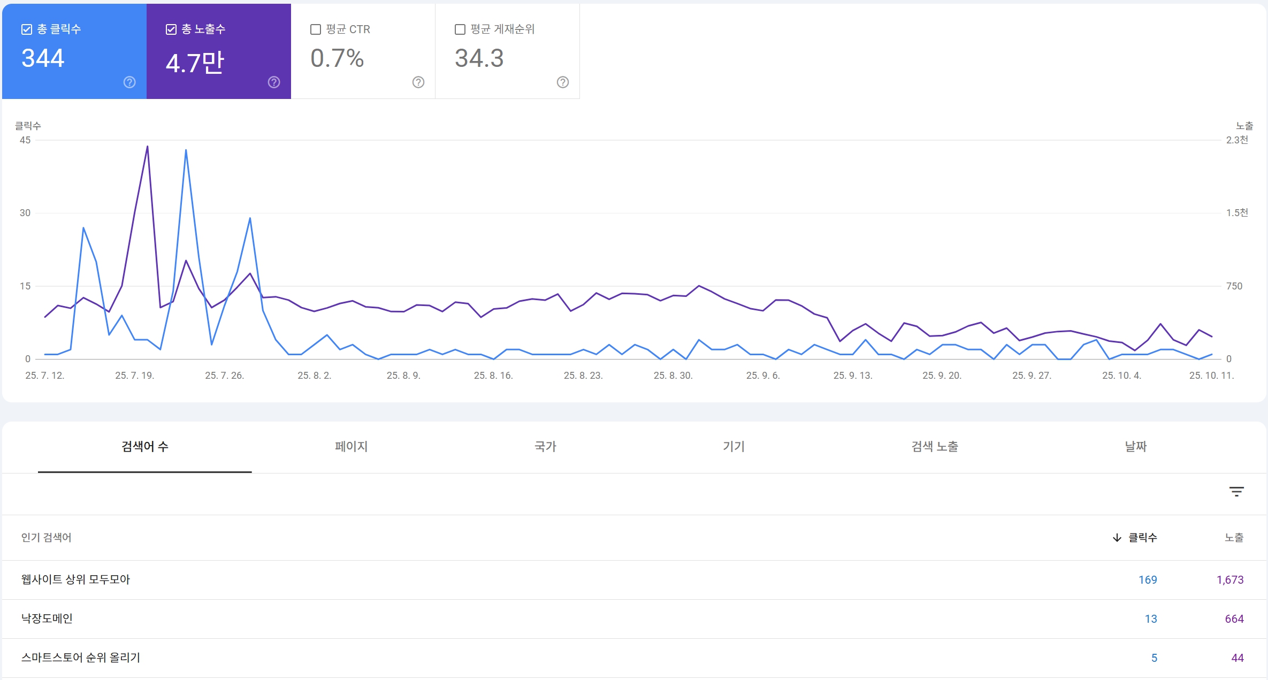This screenshot has width=1268, height=680.
Task: Open the 스마트스토어 순위 올리기 query
Action: tap(81, 658)
